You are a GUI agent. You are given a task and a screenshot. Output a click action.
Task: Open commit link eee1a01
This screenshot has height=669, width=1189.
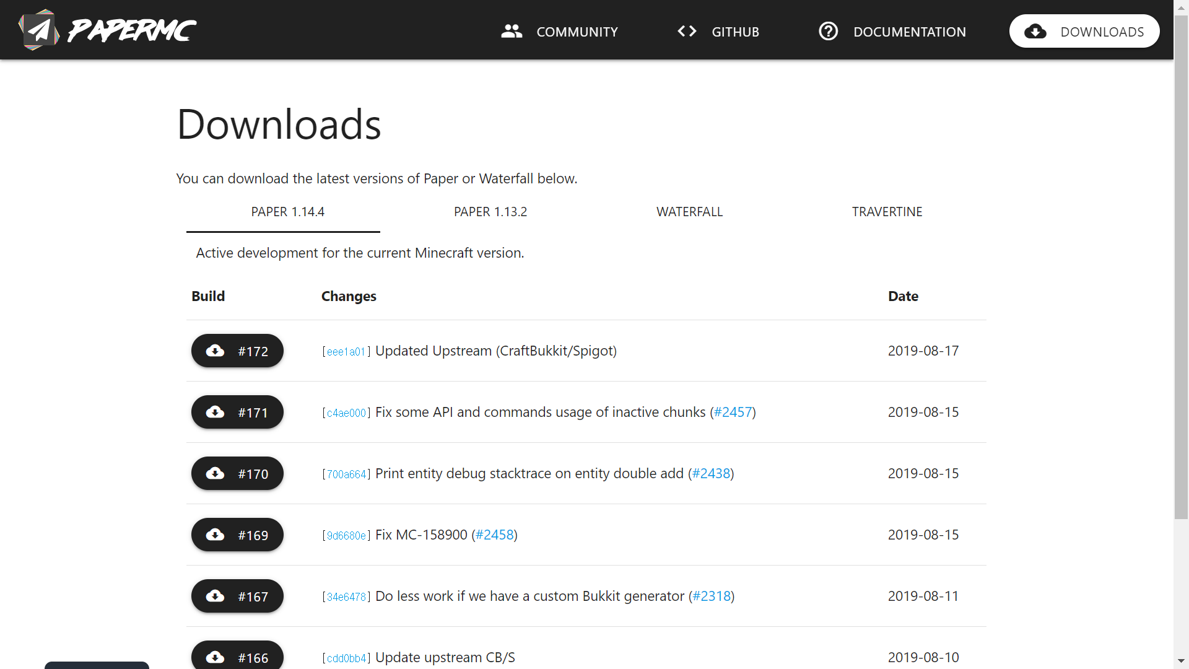tap(346, 352)
